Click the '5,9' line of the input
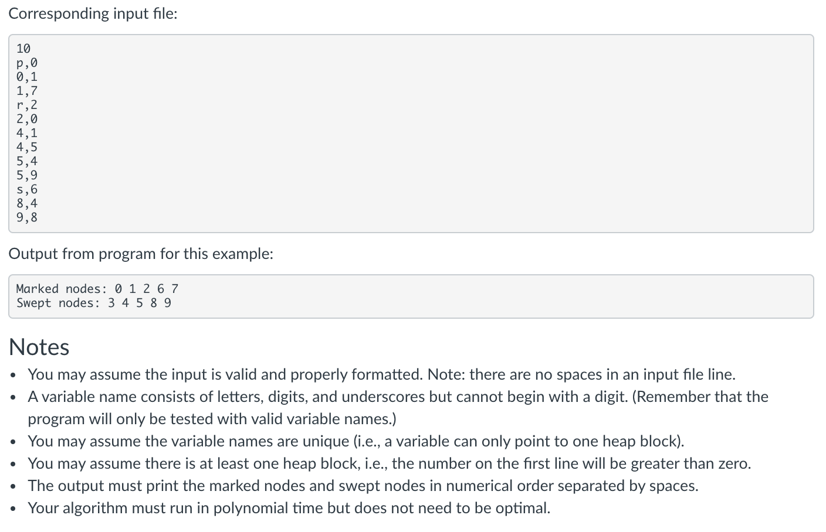826x532 pixels. coord(27,175)
